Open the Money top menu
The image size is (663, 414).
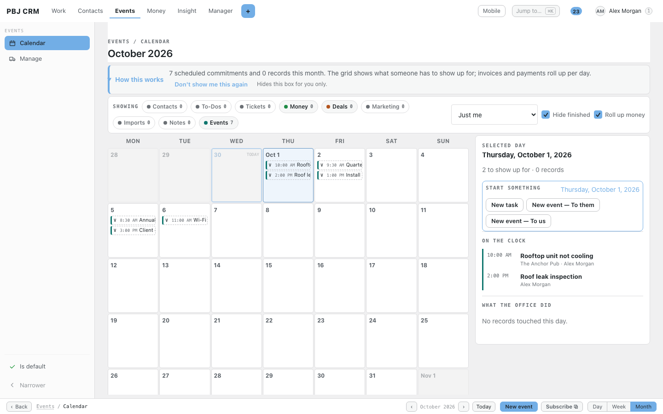click(156, 11)
